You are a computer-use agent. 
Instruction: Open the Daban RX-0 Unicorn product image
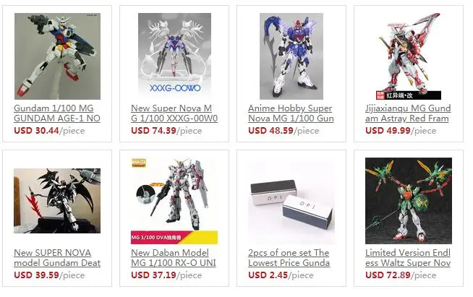pyautogui.click(x=174, y=201)
